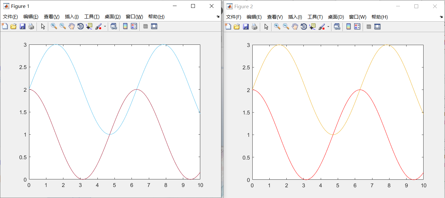The width and height of the screenshot is (445, 198).
Task: Open 工具(T) menu in Figure 2
Action: coord(315,17)
